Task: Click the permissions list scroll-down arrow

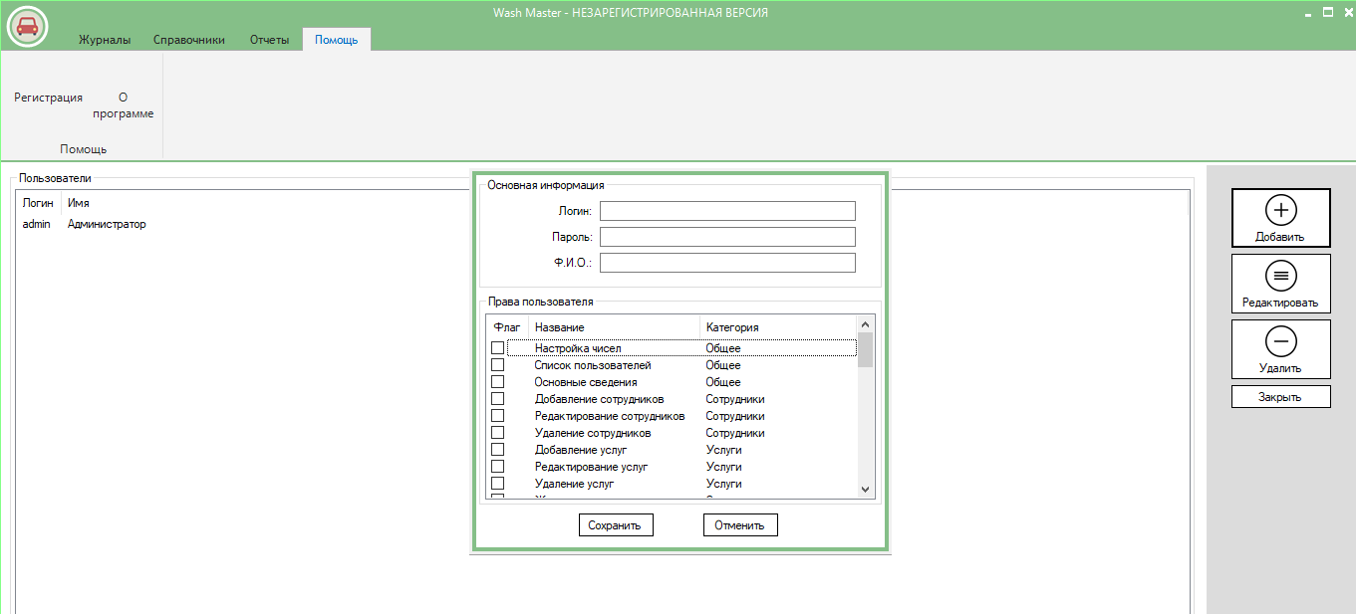Action: 865,489
